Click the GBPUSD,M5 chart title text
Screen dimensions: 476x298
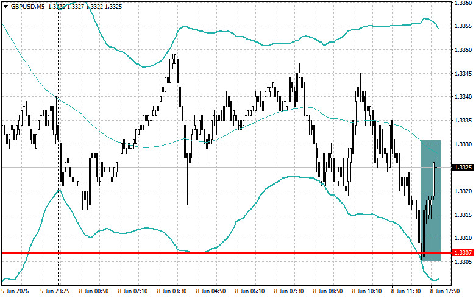coord(27,6)
